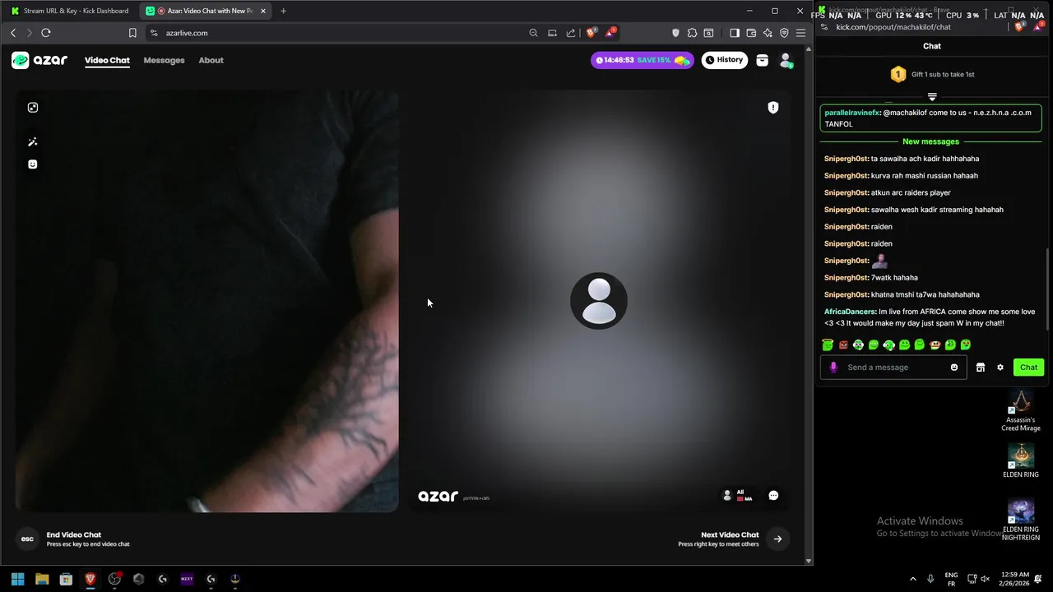This screenshot has height=592, width=1053.
Task: Click the SAVE 15% timer promo
Action: (x=642, y=60)
